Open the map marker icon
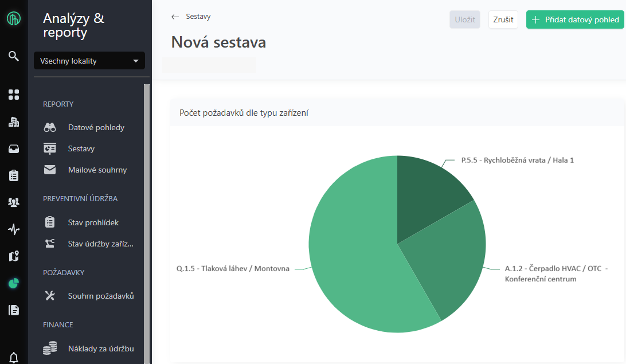This screenshot has height=364, width=626. click(x=14, y=256)
